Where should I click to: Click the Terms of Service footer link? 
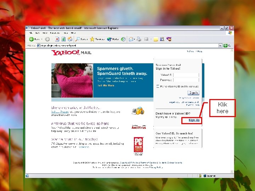[148, 163]
